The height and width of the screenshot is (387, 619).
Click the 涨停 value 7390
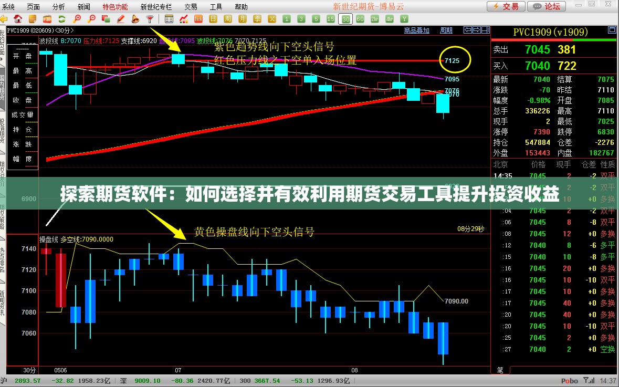[x=542, y=132]
